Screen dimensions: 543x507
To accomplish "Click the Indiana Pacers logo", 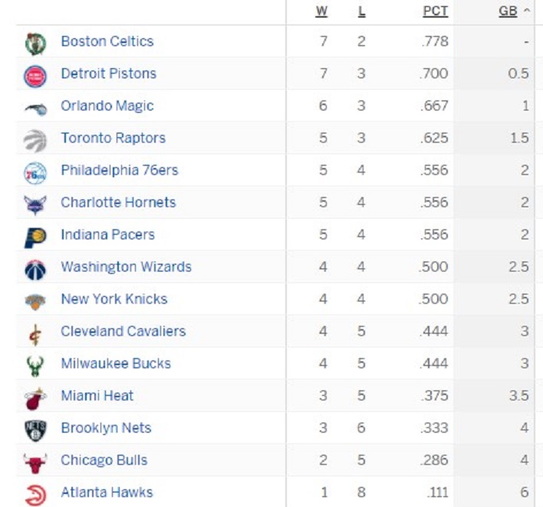I will (x=35, y=237).
